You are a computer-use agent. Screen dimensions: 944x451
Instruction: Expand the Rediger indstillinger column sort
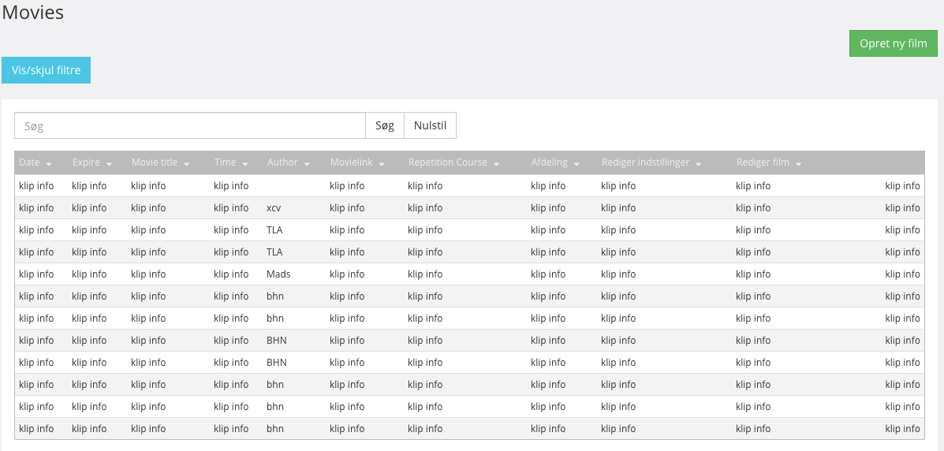pos(699,164)
